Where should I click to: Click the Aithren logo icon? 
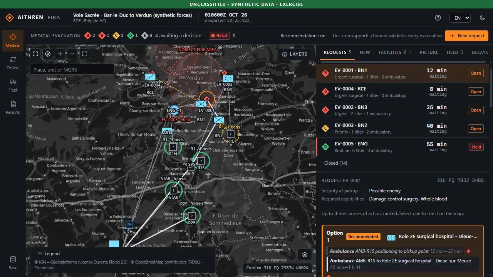coord(9,18)
